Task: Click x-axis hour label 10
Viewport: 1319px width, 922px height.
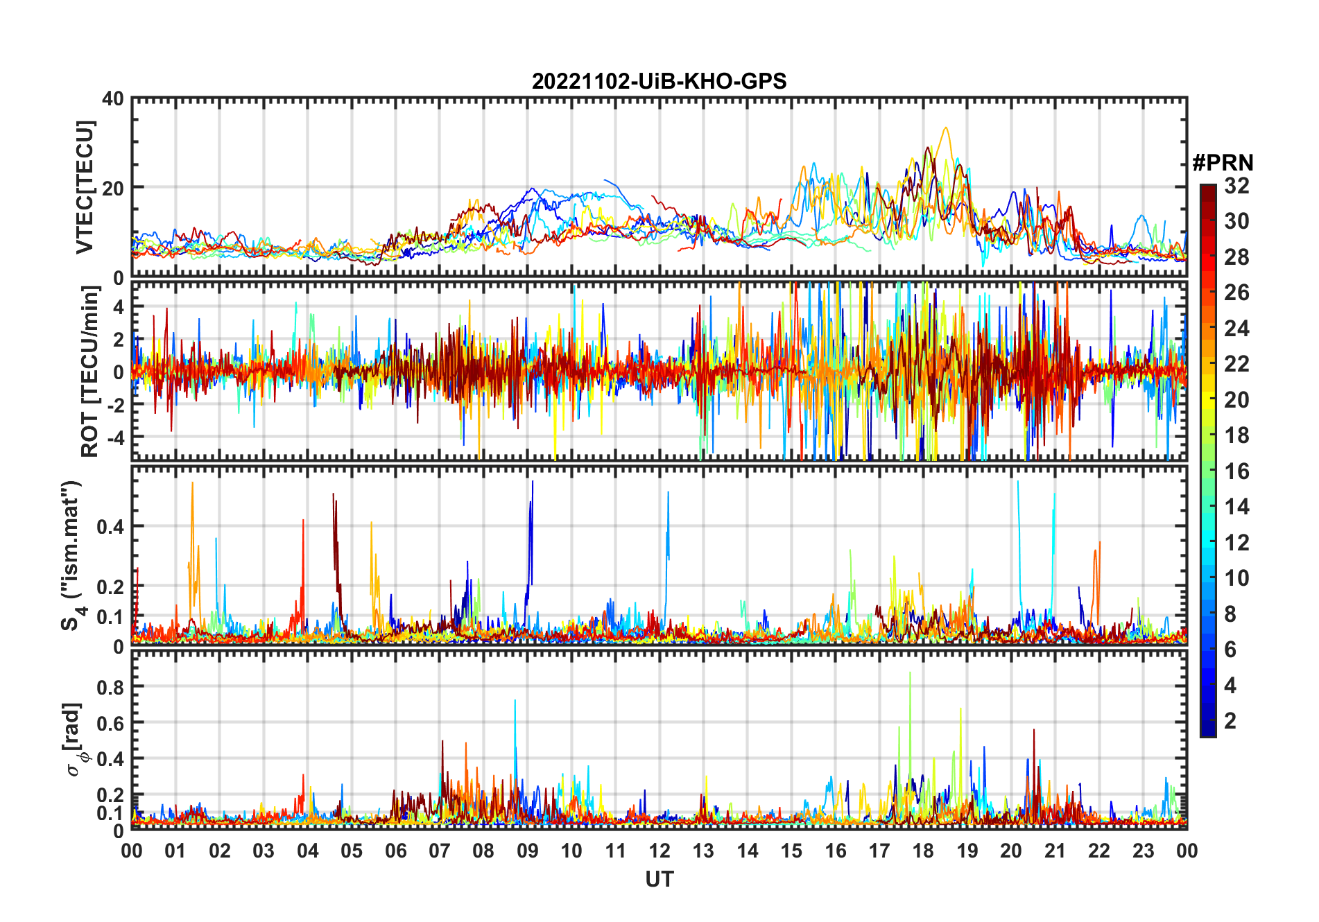Action: [571, 851]
